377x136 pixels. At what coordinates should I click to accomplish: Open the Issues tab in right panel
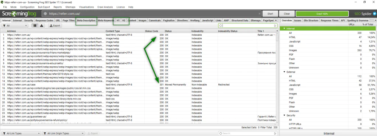(x=297, y=21)
